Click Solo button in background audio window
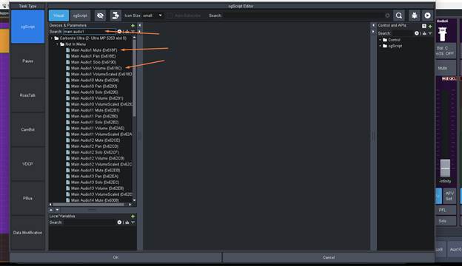Image resolution: width=462 pixels, height=266 pixels. (x=446, y=221)
